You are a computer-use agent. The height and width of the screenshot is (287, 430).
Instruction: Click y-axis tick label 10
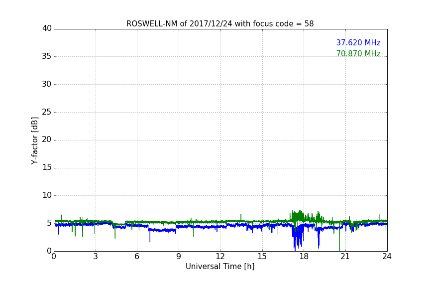click(x=47, y=195)
